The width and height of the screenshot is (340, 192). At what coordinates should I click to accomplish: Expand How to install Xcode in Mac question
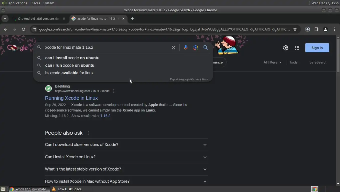(126, 181)
